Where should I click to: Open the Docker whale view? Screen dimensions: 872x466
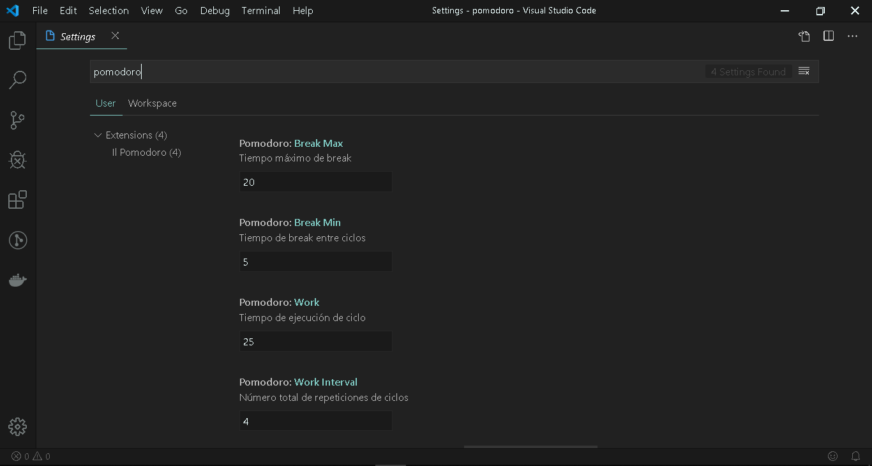point(17,280)
